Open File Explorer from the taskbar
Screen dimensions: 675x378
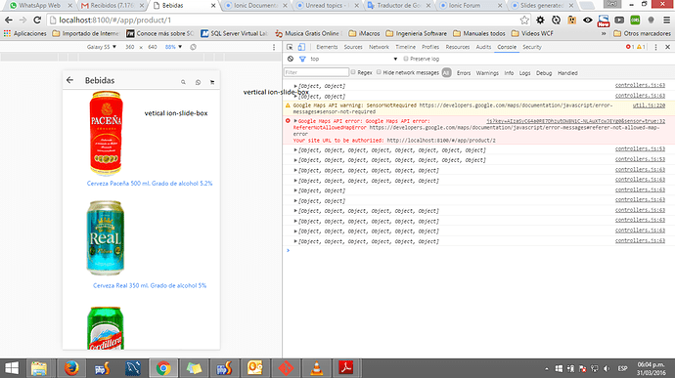coord(39,368)
